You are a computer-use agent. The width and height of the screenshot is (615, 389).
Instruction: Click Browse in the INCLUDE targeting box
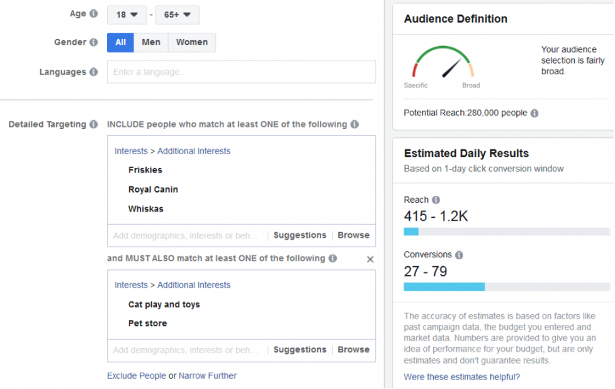[x=353, y=235]
